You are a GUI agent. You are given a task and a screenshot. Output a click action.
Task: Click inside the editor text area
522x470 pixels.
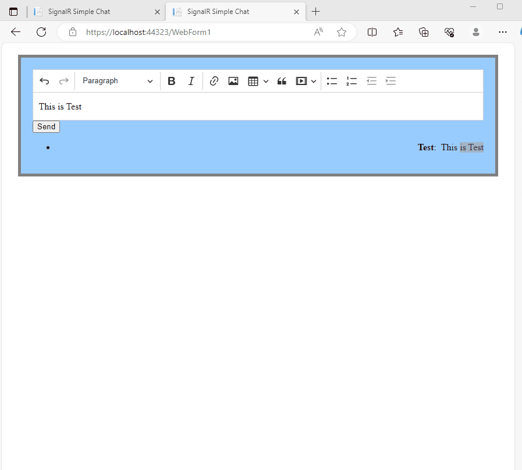256,107
